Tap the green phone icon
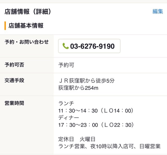This screenshot has width=167, height=155. [65, 46]
